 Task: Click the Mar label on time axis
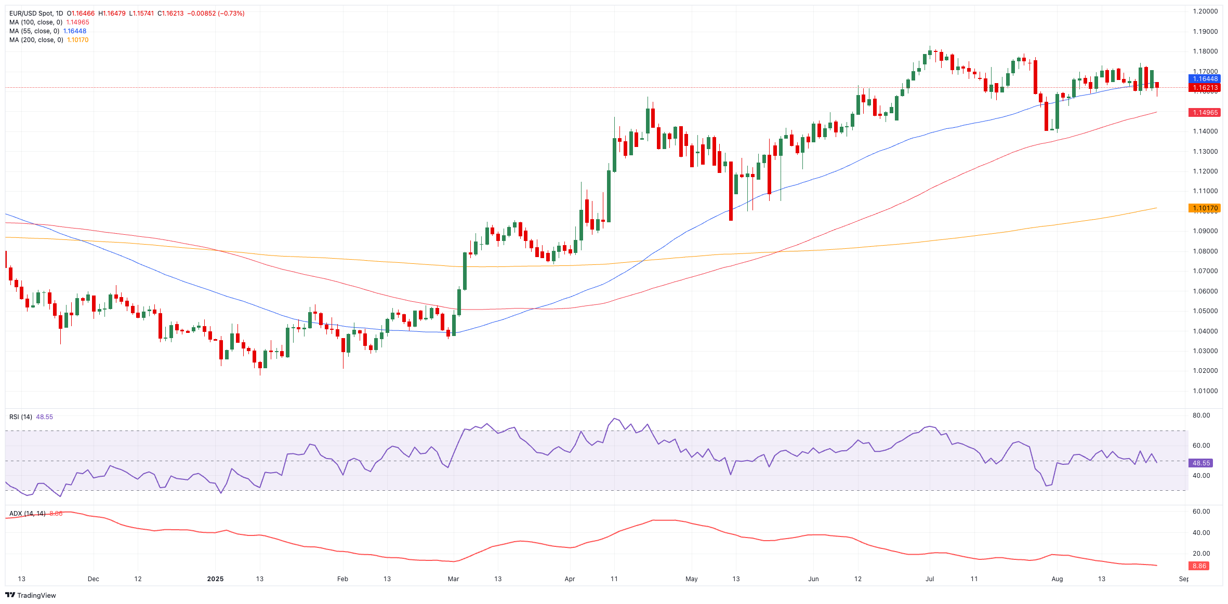click(x=453, y=579)
